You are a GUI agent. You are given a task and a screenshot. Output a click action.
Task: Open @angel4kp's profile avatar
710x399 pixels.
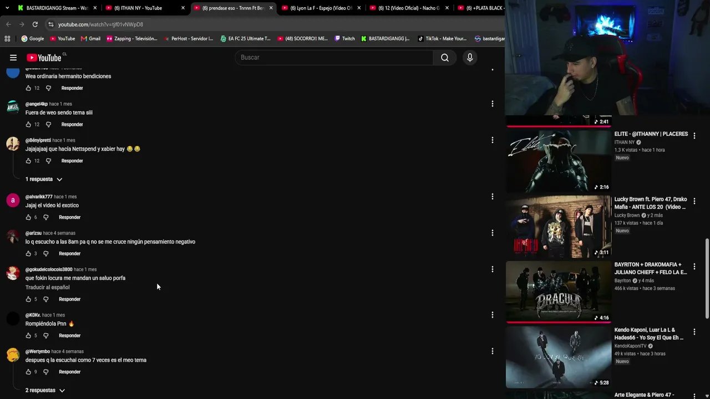tap(13, 108)
